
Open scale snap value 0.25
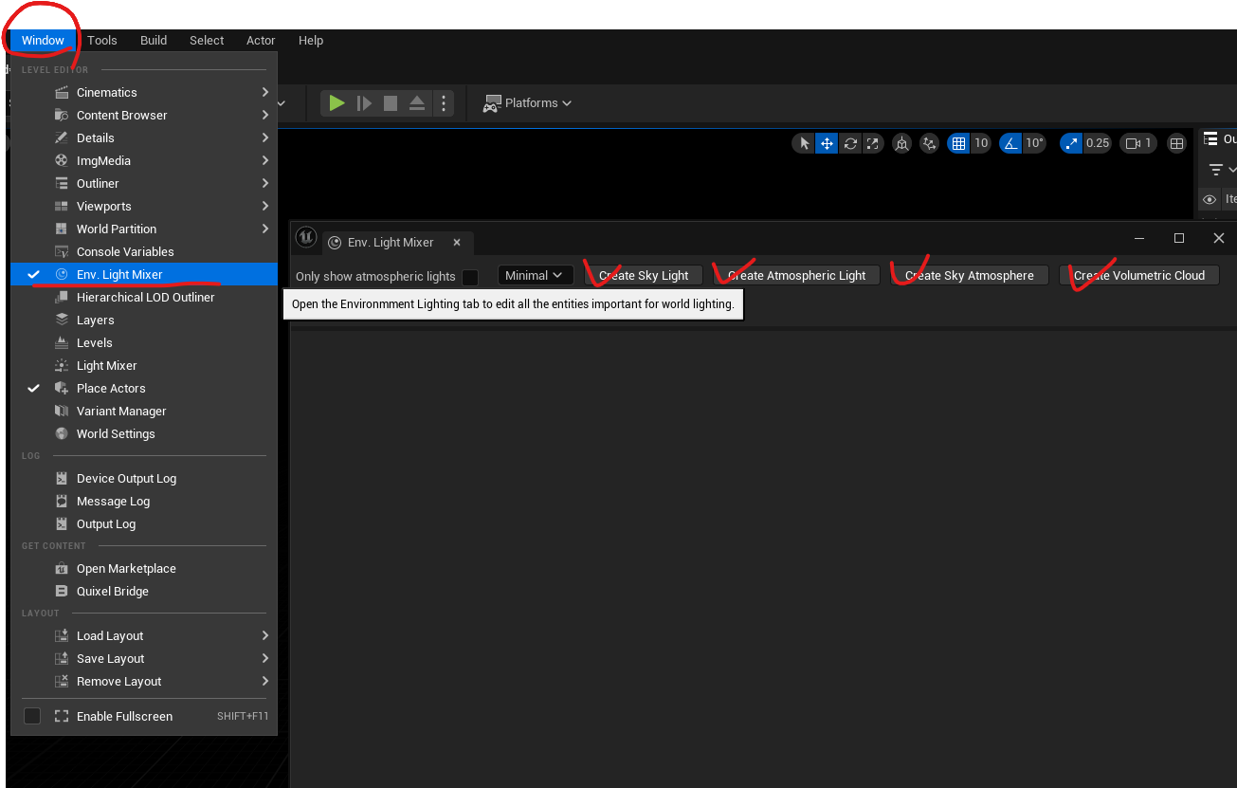click(1098, 143)
